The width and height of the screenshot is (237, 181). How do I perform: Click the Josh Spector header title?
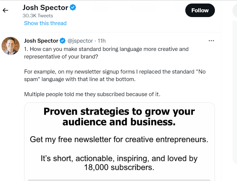[45, 8]
